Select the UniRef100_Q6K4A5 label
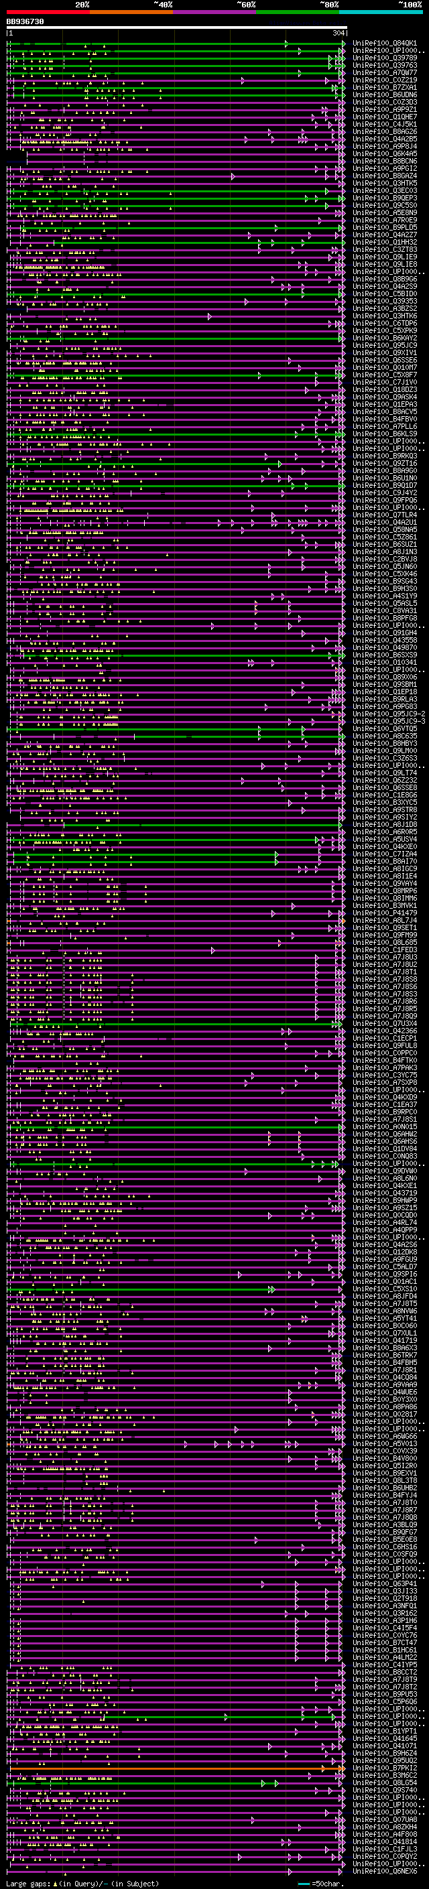 385,153
